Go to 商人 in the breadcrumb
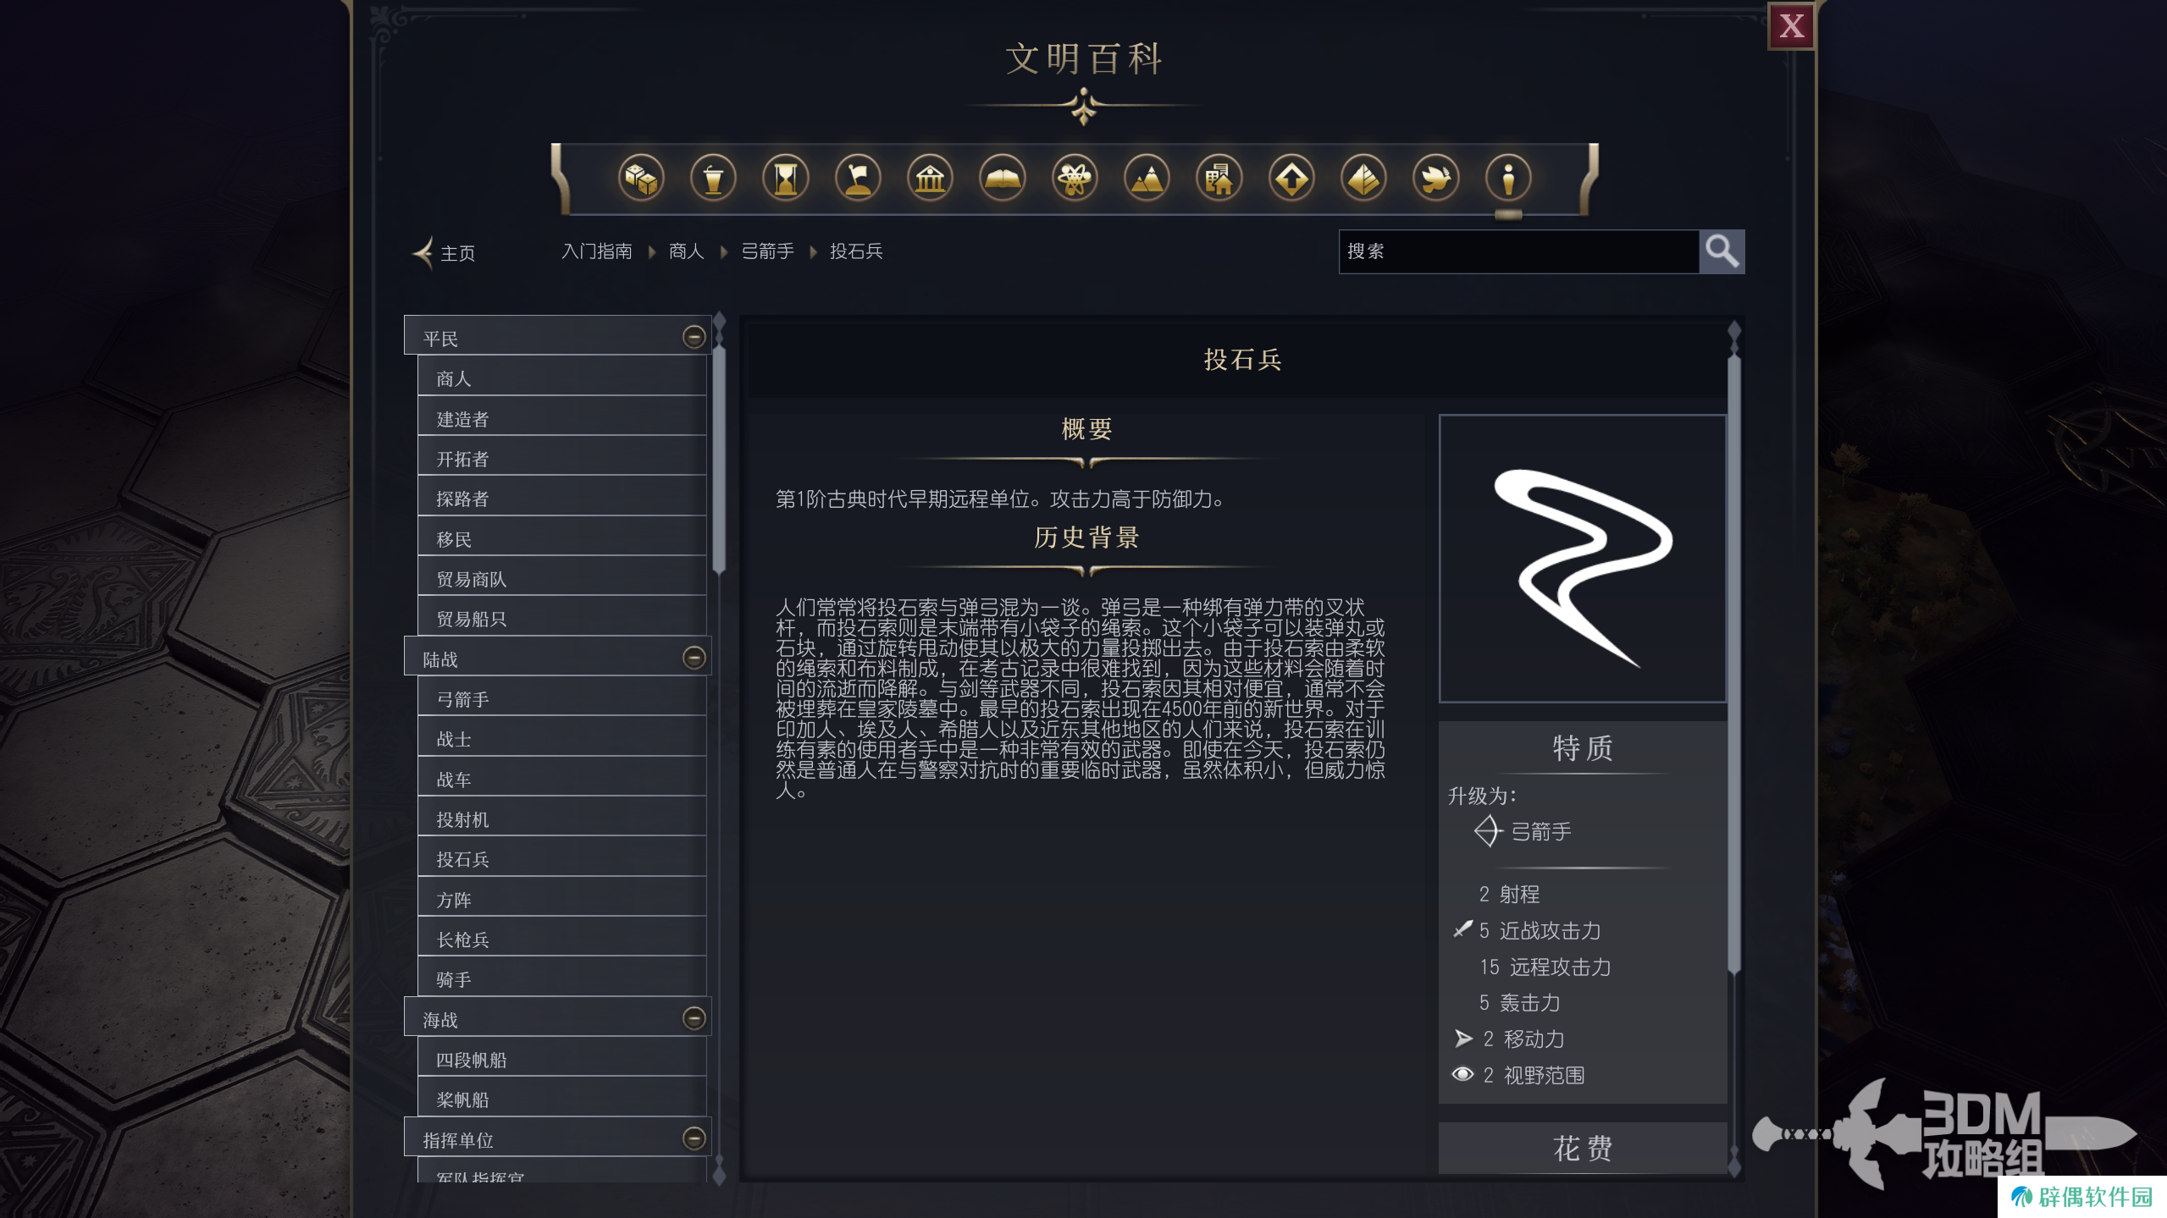The height and width of the screenshot is (1218, 2167). click(687, 251)
